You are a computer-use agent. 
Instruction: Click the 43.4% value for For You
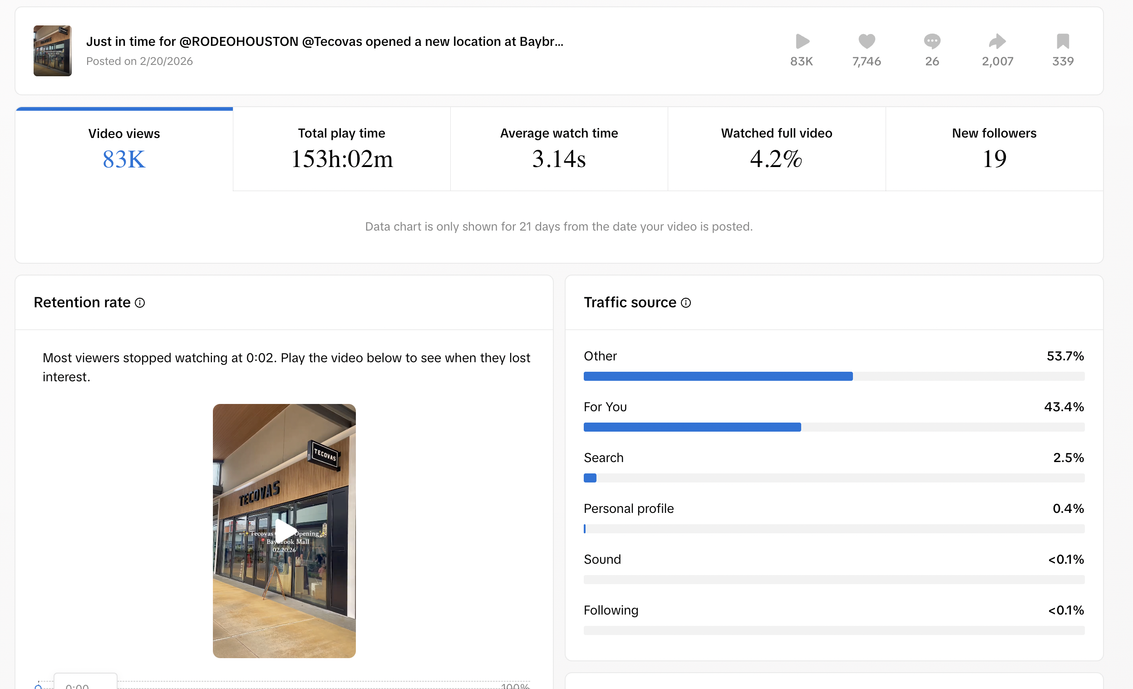1064,407
